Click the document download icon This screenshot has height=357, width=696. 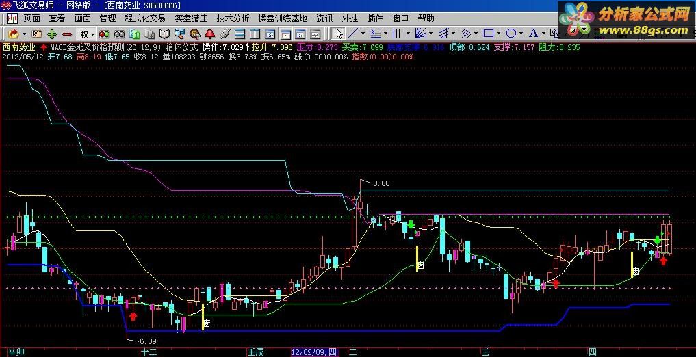coord(150,34)
